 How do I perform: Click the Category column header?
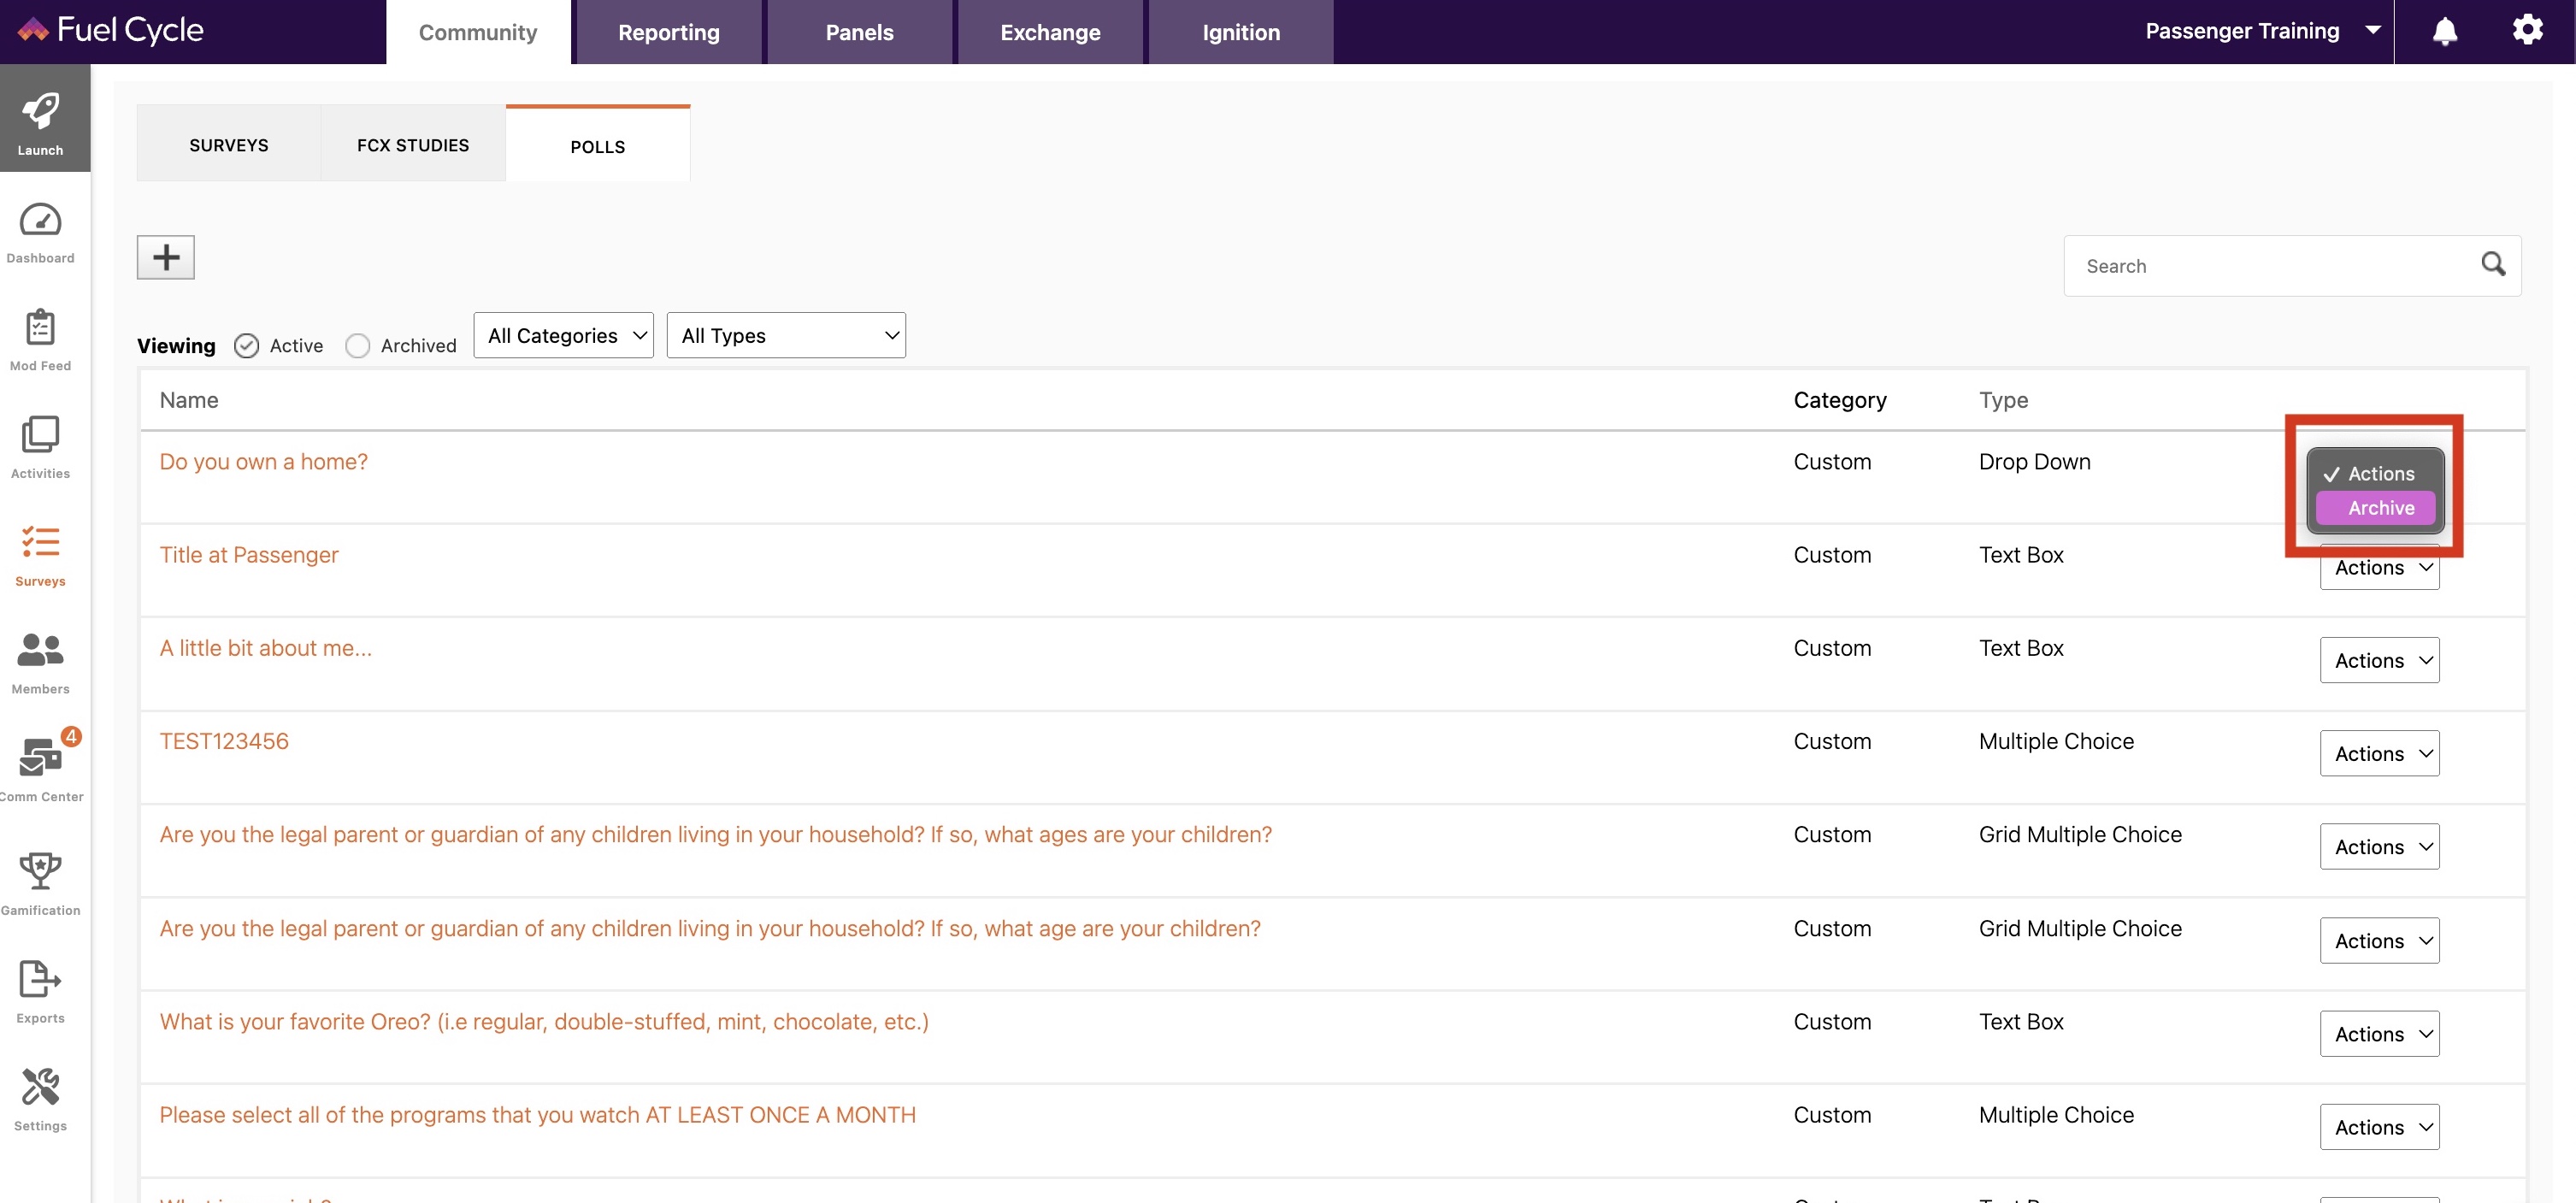(1840, 400)
